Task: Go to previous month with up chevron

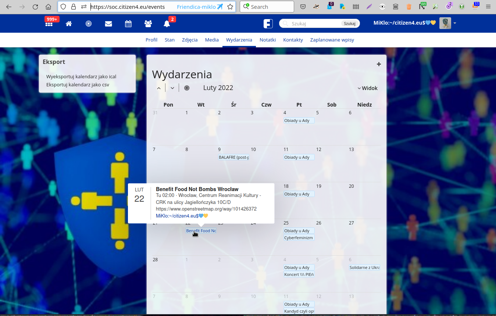Action: (x=159, y=88)
